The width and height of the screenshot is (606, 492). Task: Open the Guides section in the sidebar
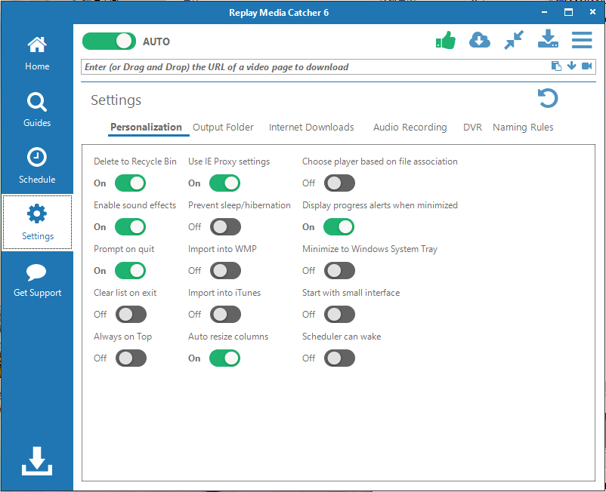pos(37,109)
